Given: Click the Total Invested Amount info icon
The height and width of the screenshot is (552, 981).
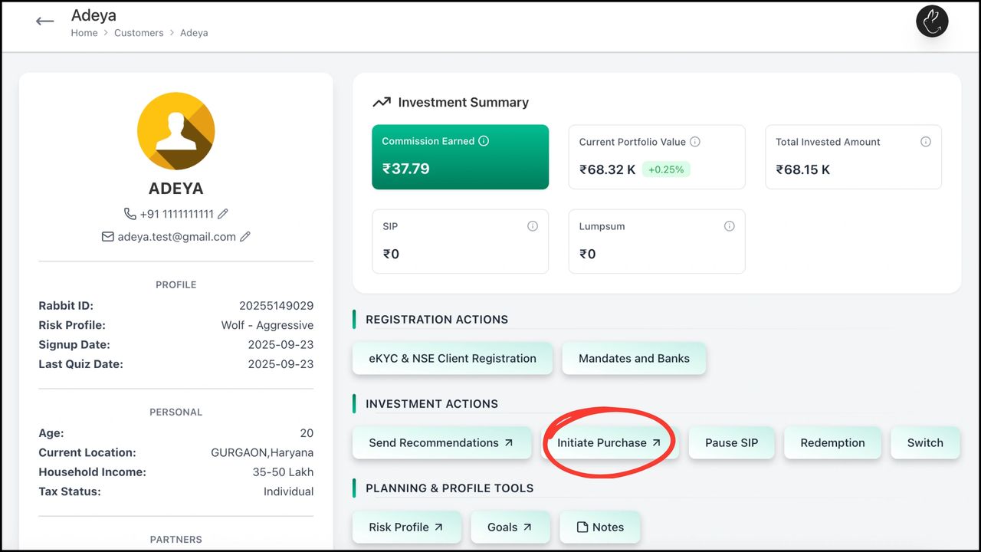Looking at the screenshot, I should (926, 142).
